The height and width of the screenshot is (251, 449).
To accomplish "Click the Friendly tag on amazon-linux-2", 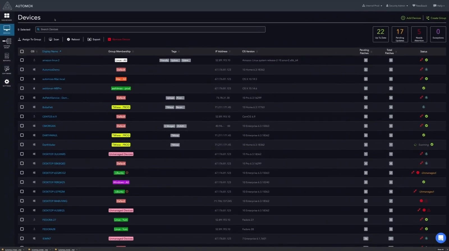I will click(x=164, y=60).
